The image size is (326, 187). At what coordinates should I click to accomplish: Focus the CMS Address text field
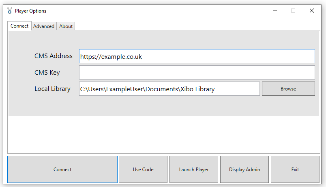197,56
